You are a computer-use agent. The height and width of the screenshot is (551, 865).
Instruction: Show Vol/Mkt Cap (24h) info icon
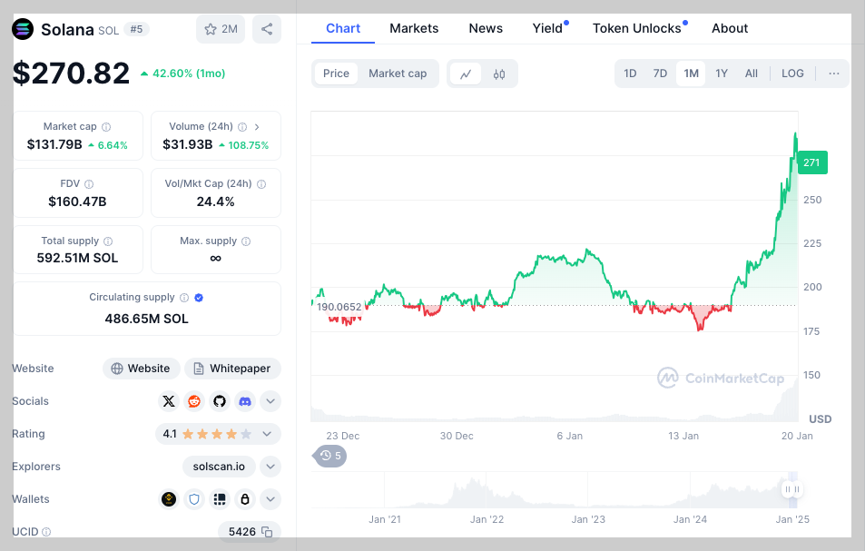[x=261, y=184]
